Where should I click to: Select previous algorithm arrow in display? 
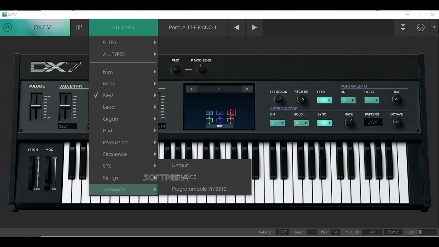pos(191,89)
